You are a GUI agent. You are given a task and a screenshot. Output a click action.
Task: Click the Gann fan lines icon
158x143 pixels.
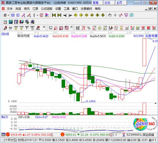pyautogui.click(x=56, y=28)
